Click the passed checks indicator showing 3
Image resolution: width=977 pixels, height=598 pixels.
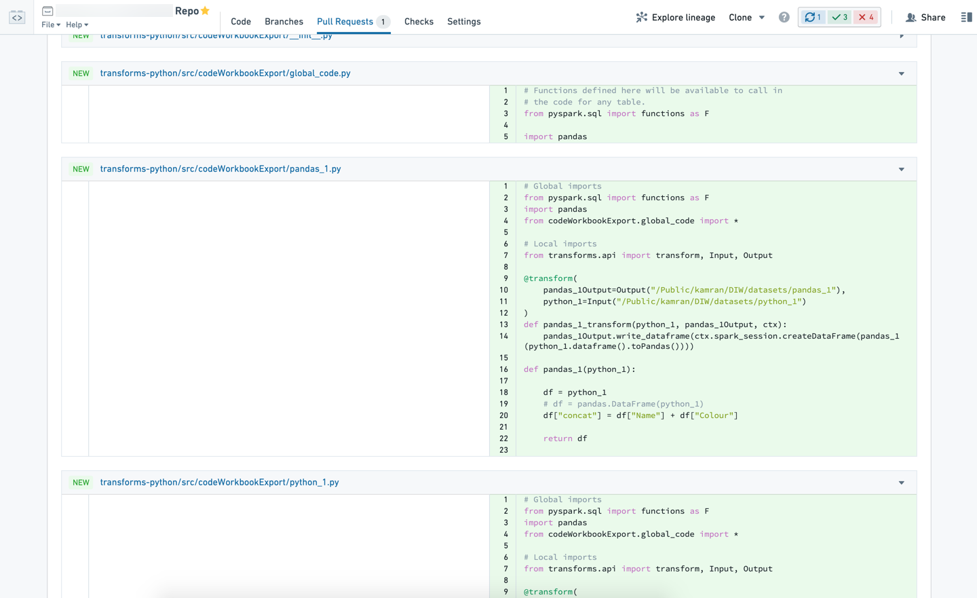[840, 18]
